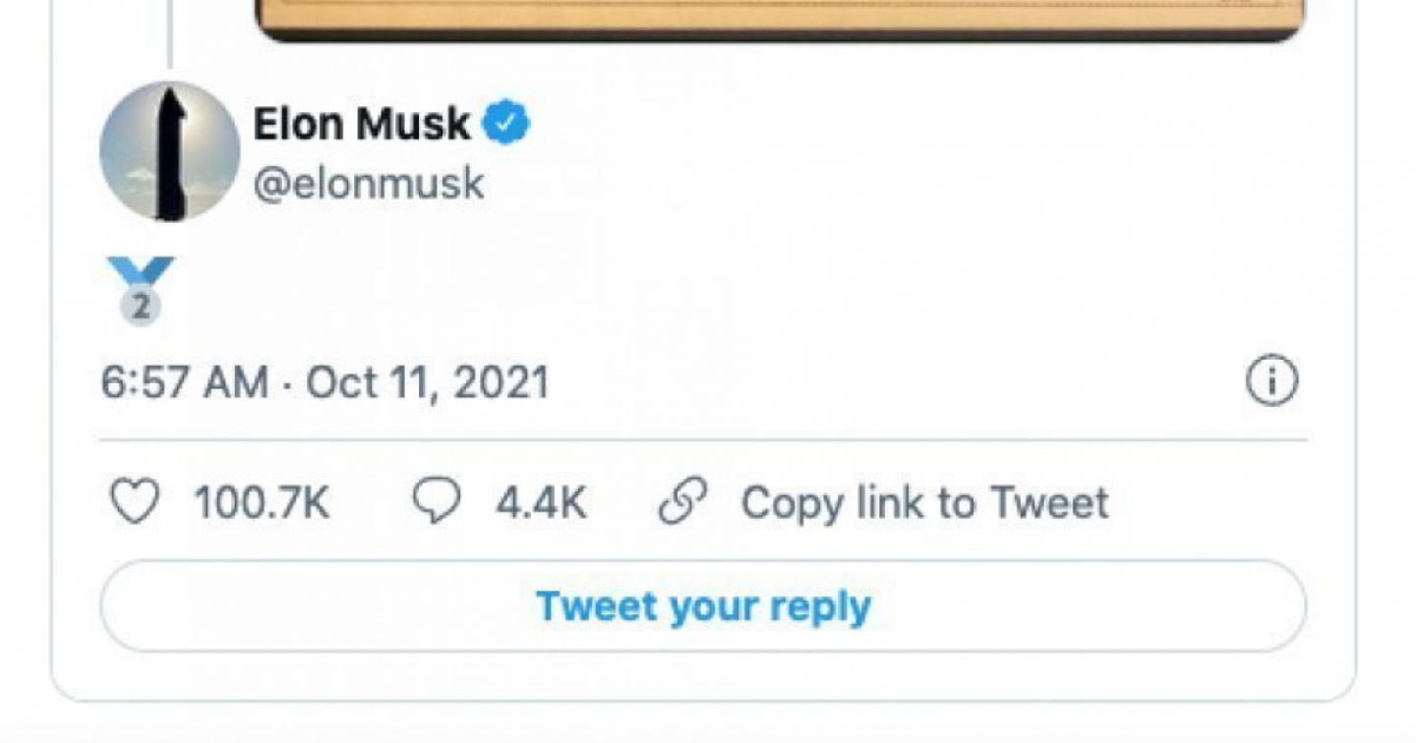Click the silver second-place medal emoji
Viewport: 1416px width, 743px height.
tap(142, 306)
